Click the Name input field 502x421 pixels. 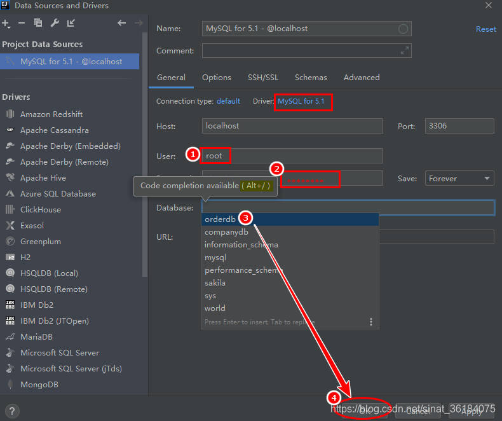(x=306, y=29)
